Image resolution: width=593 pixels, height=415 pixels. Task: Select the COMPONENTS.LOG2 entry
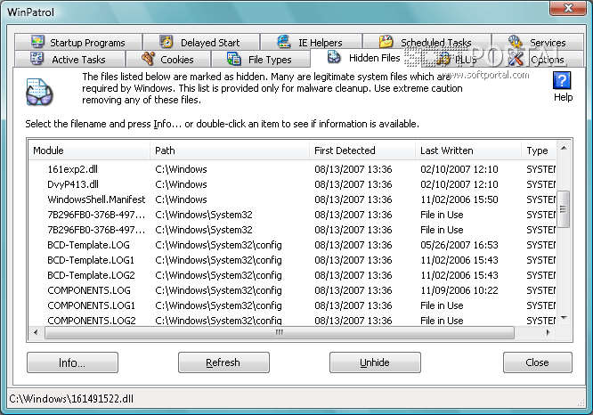pyautogui.click(x=292, y=320)
